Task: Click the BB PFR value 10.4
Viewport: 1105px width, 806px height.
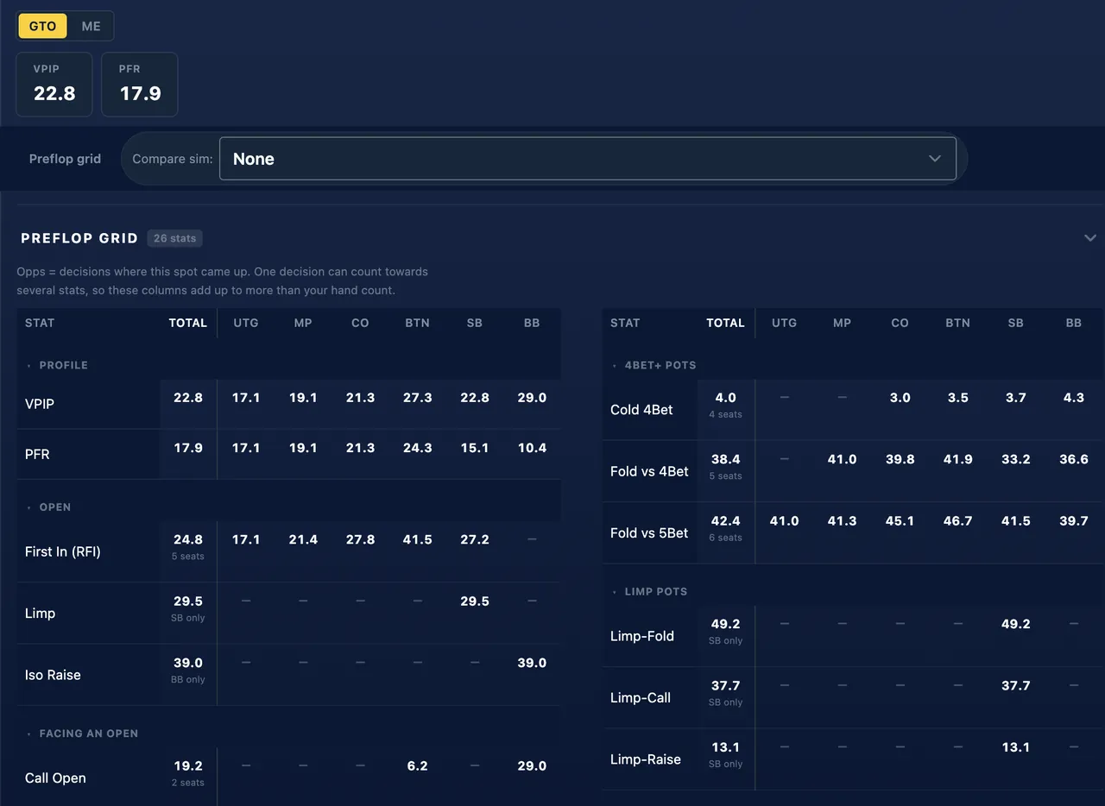Action: point(532,448)
